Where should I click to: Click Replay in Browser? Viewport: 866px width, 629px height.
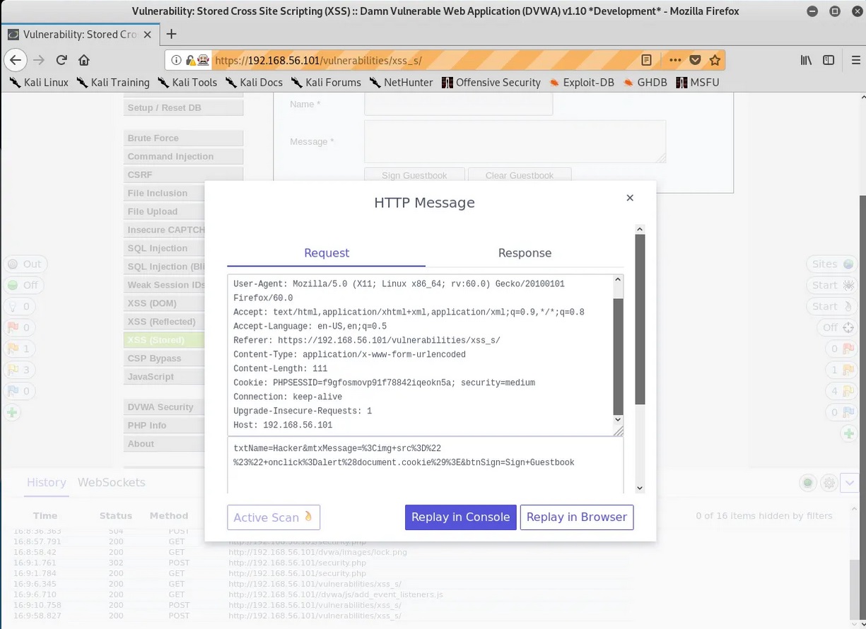pos(576,517)
